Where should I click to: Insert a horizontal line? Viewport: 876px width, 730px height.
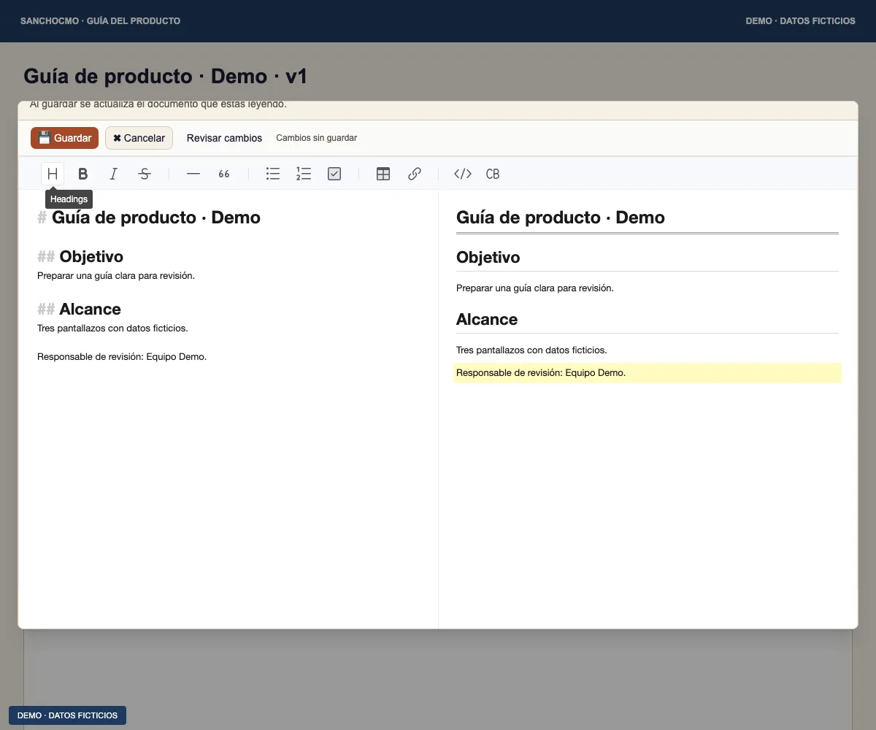pos(193,174)
